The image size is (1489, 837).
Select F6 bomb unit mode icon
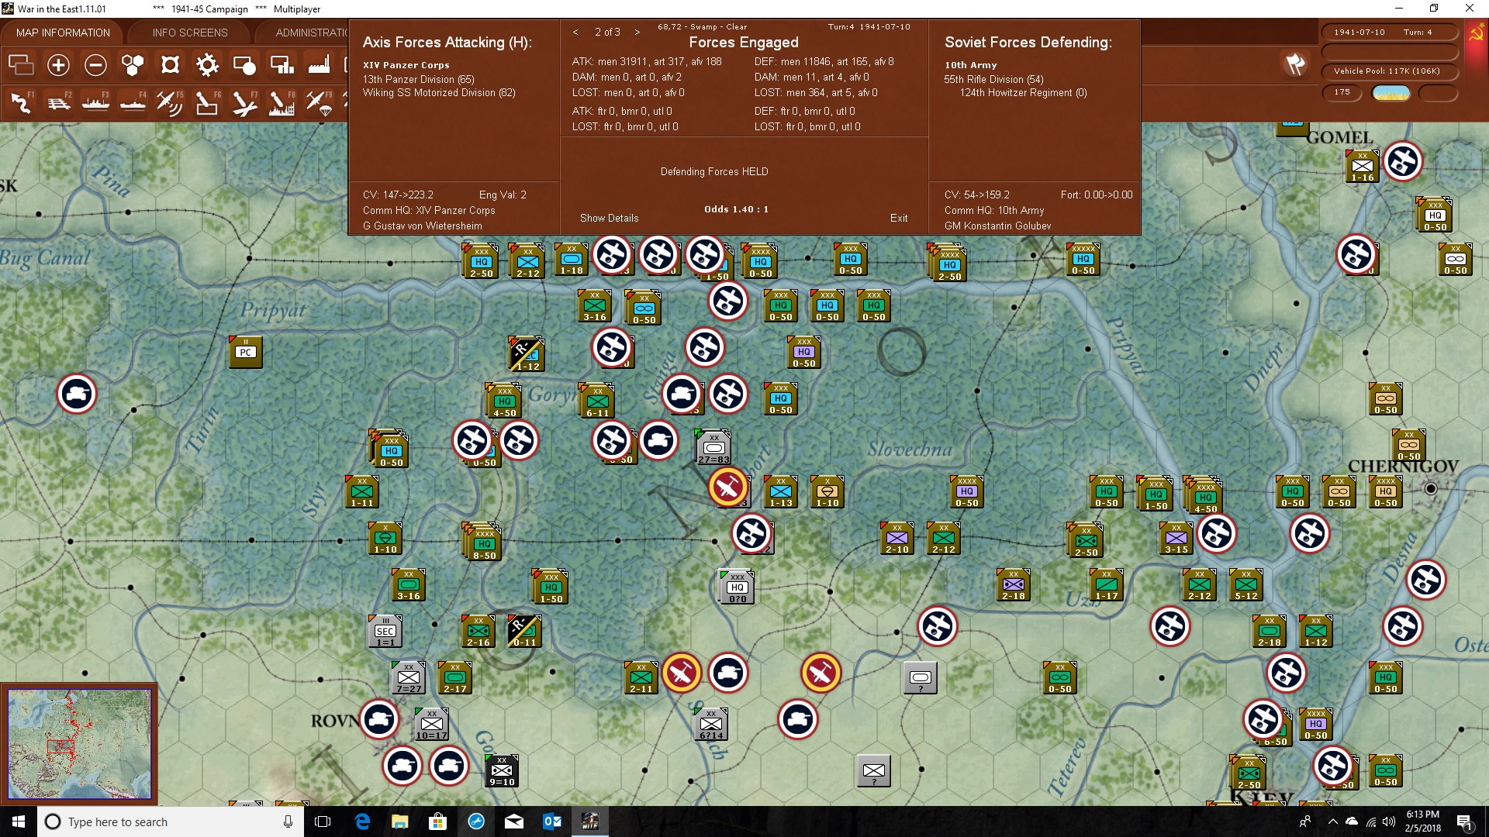click(x=207, y=102)
